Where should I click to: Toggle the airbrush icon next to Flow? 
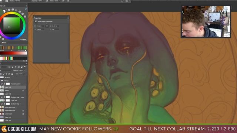coord(63,1)
